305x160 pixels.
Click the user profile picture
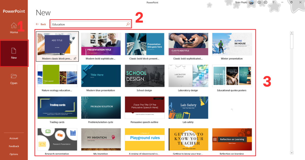point(252,3)
